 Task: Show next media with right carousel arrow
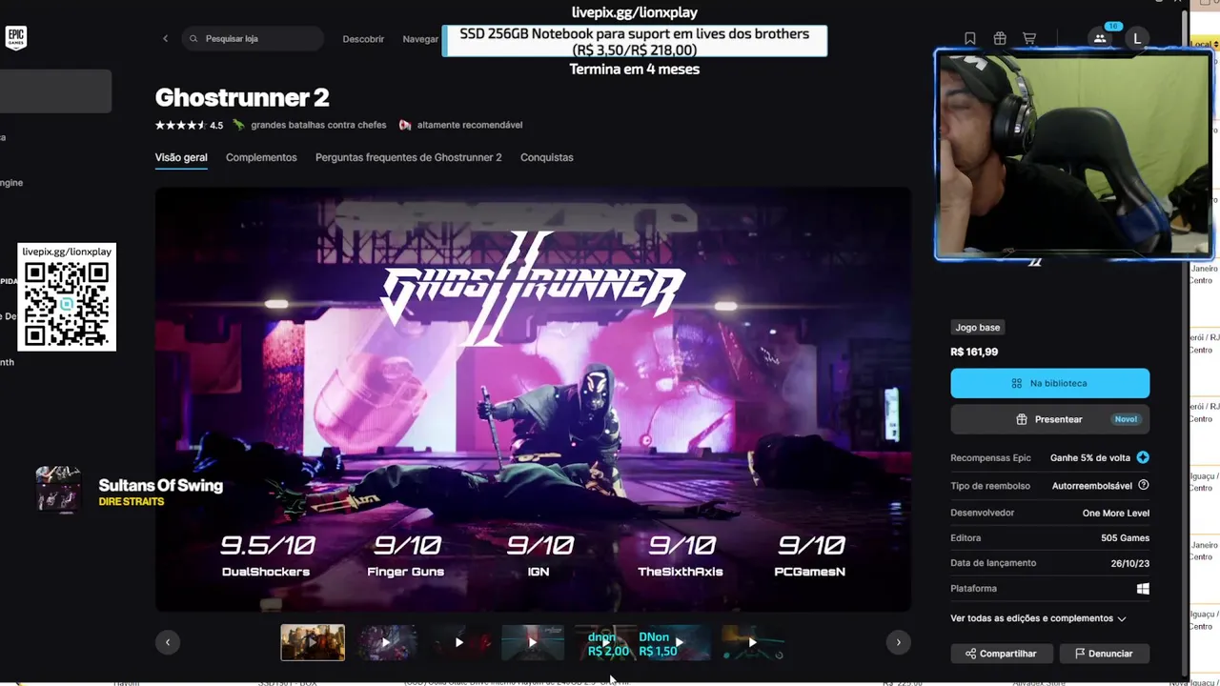tap(898, 642)
